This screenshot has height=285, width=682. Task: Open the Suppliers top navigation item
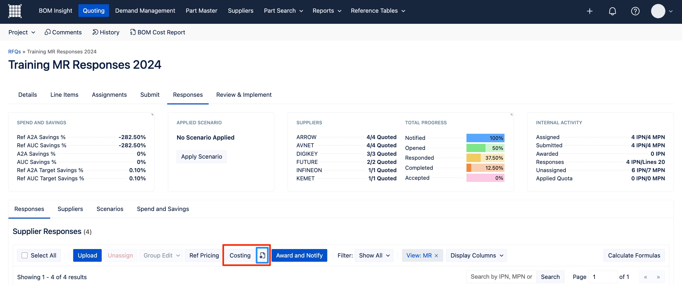coord(240,11)
